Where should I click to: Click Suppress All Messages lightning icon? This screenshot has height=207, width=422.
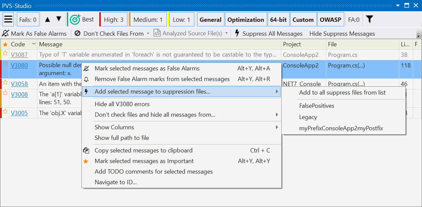pyautogui.click(x=237, y=33)
